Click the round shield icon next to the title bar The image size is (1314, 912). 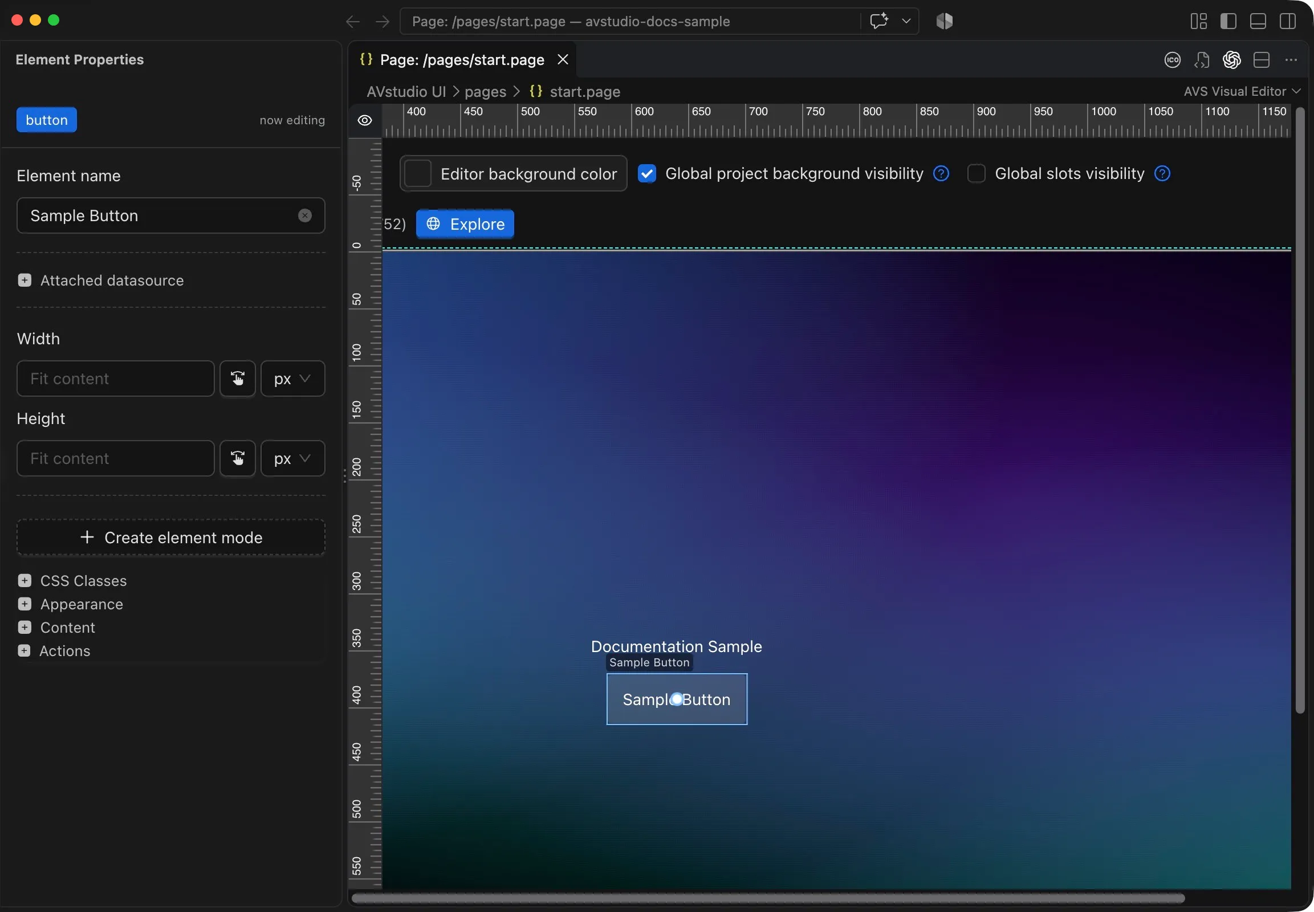[x=944, y=21]
